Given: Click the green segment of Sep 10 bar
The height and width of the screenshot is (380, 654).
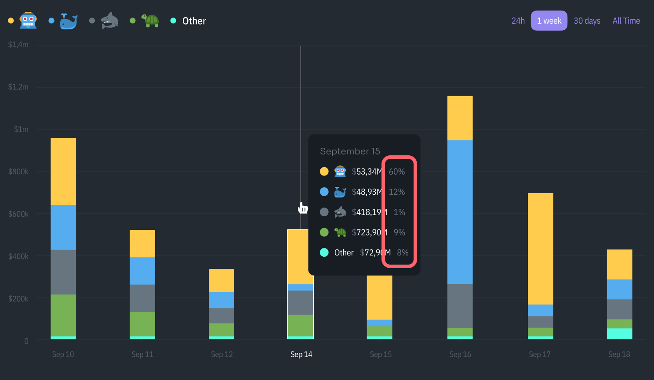Looking at the screenshot, I should click(63, 315).
